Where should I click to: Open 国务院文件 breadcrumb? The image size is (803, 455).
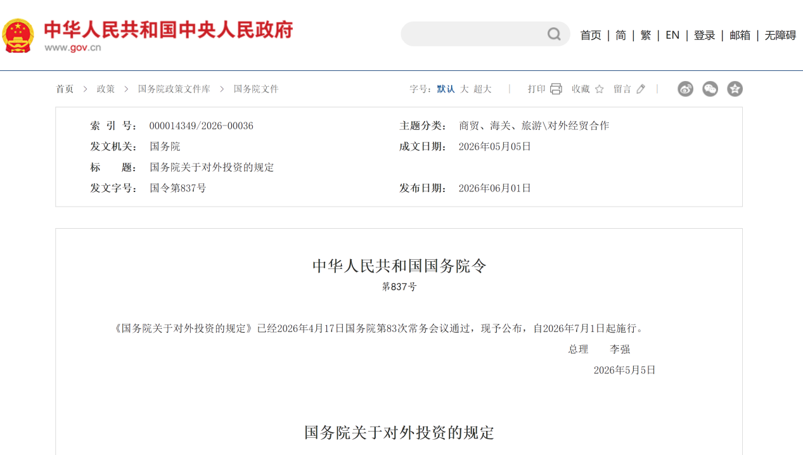coord(256,89)
